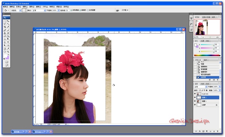The width and height of the screenshot is (225, 137).
Task: Open the layer opacity arrow in Layers panel
Action: tap(219, 87)
